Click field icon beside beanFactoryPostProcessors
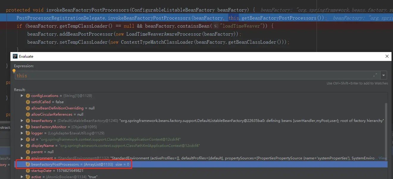The width and height of the screenshot is (393, 179). (28, 164)
